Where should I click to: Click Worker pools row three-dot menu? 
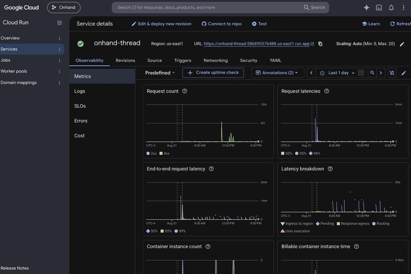tap(60, 71)
